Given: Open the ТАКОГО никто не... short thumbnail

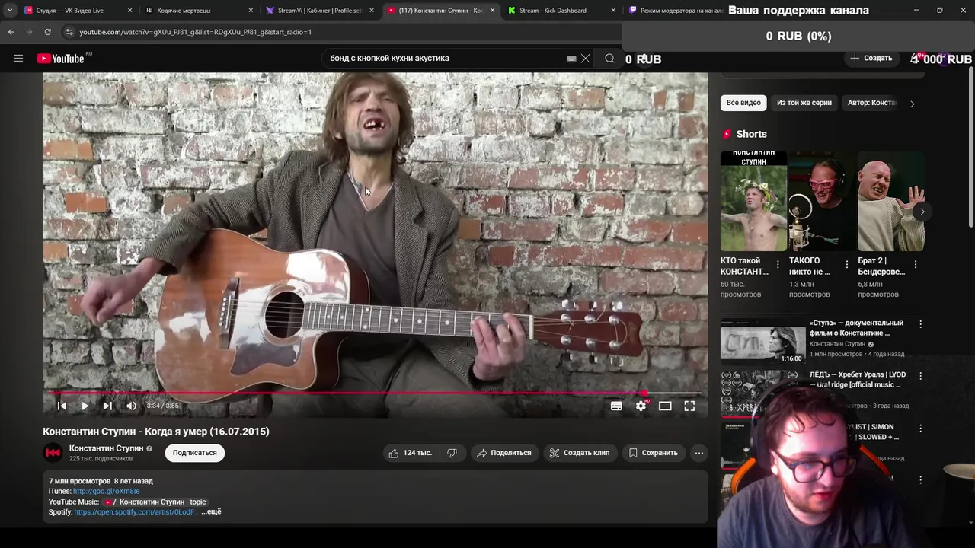Looking at the screenshot, I should tap(823, 201).
